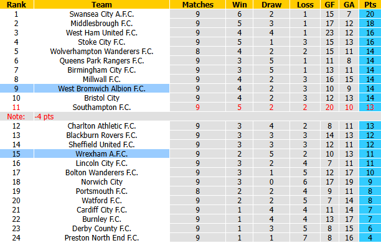Screen dimensions: 381x243
Task: Click Queens Park Rangers F.C. name
Action: 101,61
